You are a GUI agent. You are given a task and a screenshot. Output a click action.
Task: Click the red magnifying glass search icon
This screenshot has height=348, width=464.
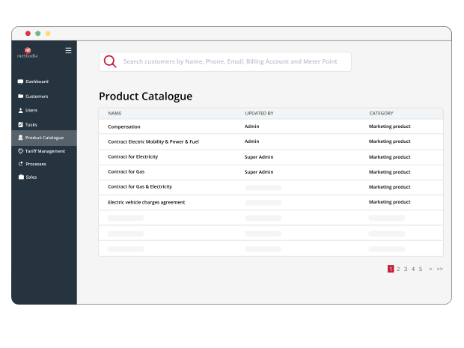click(x=110, y=61)
